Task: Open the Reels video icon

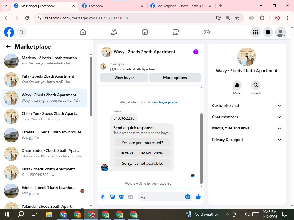Action: (145, 32)
